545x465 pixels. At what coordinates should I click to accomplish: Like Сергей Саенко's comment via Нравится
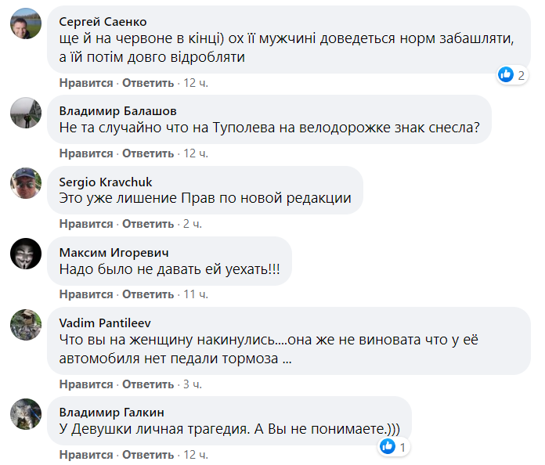[x=86, y=83]
